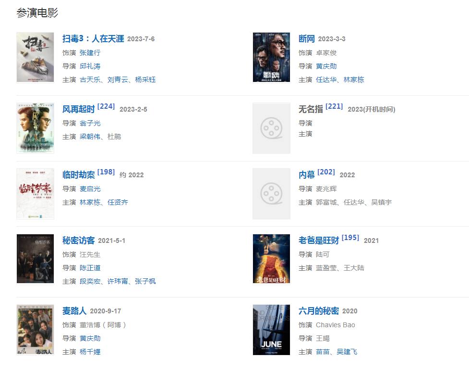Open the 老爸是旺财 poster image
469x367 pixels.
271,259
